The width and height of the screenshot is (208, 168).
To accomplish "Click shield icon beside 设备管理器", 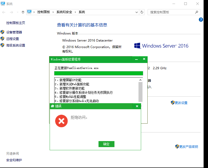I will point(2,32).
